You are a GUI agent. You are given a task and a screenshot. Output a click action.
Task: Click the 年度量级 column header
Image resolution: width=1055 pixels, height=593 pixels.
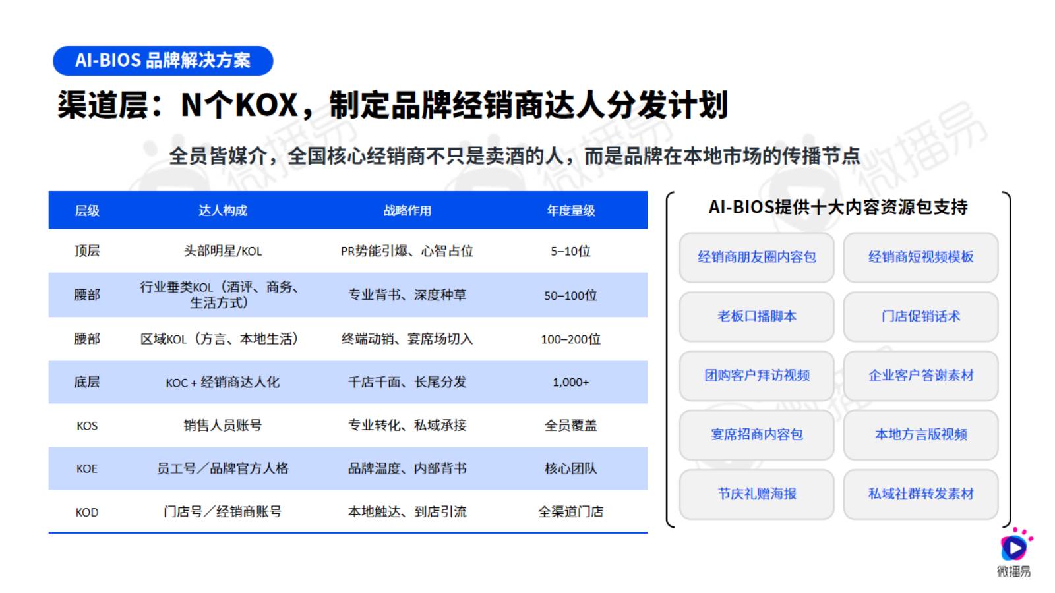(571, 211)
